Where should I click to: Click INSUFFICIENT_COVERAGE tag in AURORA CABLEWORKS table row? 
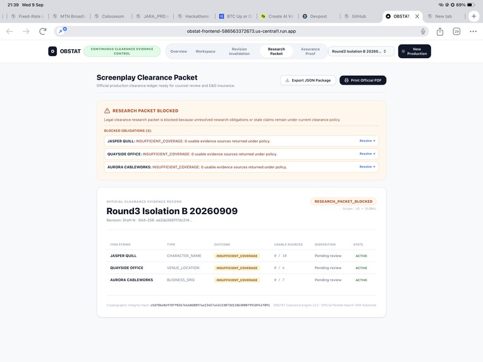(237, 280)
